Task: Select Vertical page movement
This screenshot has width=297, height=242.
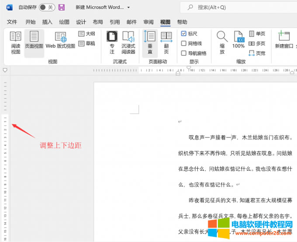Action: pyautogui.click(x=150, y=43)
